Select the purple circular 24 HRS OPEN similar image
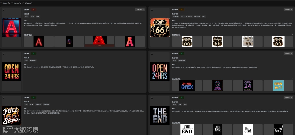This screenshot has height=135, width=295. [x=217, y=86]
